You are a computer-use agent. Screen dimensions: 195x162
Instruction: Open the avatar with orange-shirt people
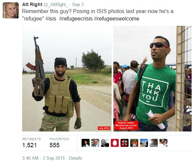point(134,143)
